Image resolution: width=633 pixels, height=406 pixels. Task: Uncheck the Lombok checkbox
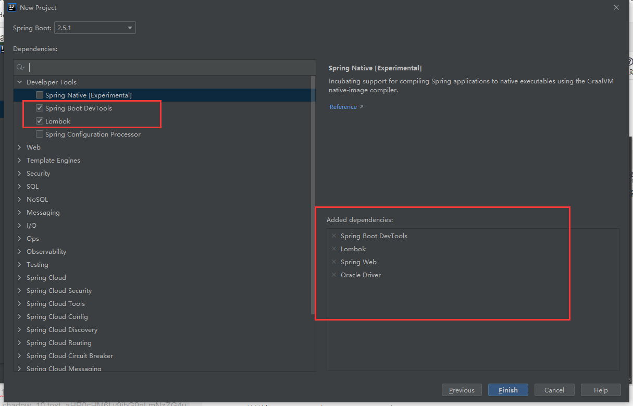coord(40,121)
